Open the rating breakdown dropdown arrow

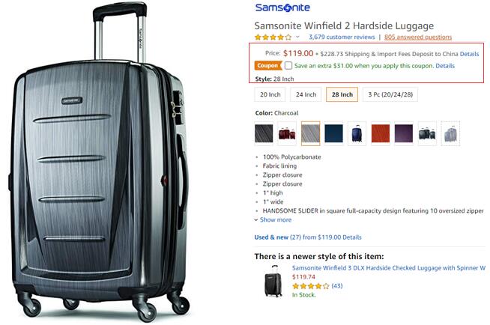point(297,37)
